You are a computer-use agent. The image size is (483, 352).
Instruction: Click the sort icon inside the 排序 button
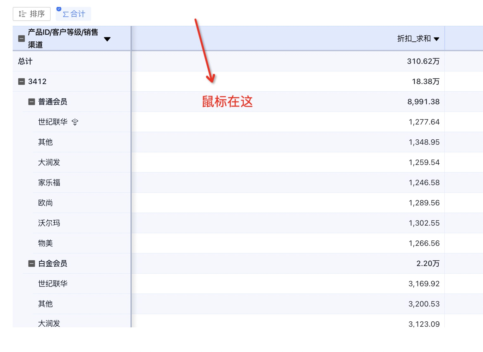tap(22, 14)
